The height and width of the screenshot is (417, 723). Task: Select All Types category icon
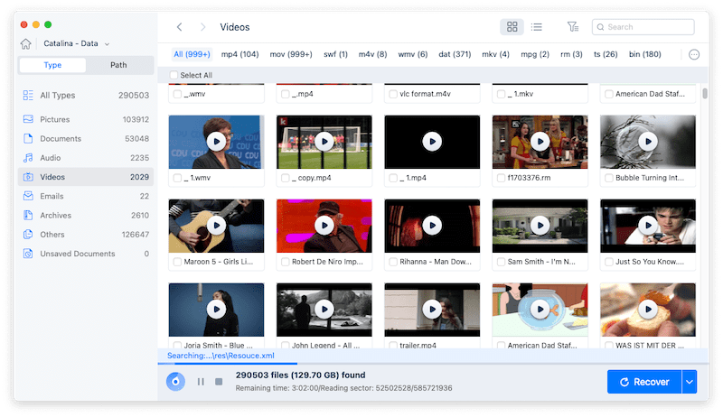[28, 96]
